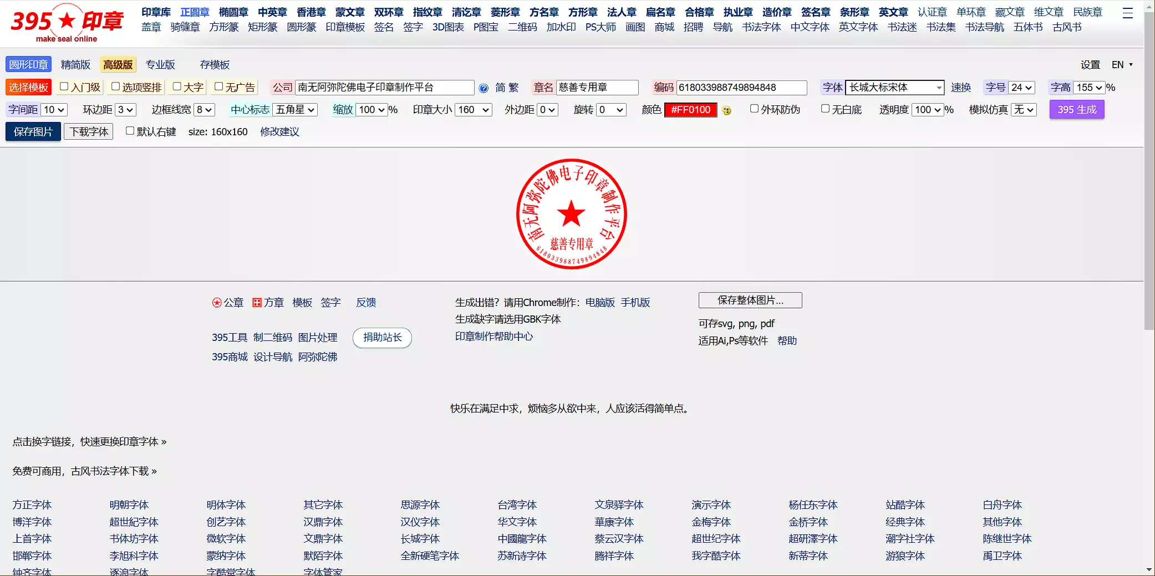This screenshot has width=1155, height=576.
Task: Toggle the 外环防伪 checkbox
Action: point(754,109)
